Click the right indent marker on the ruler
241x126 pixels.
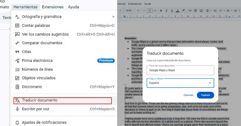coord(229,17)
